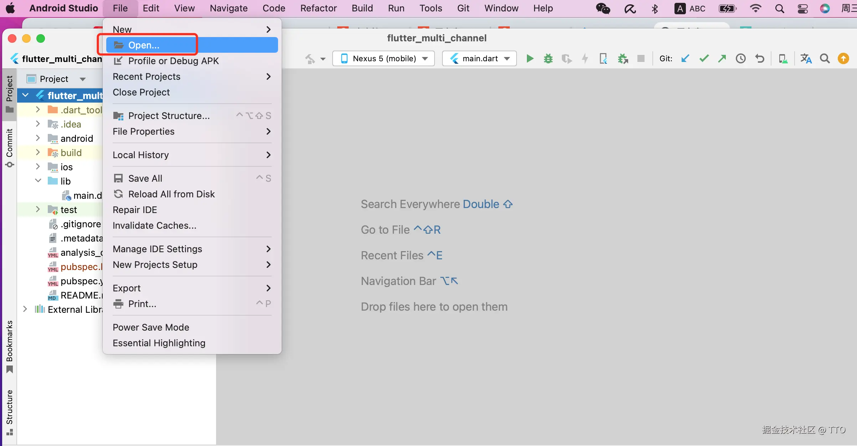Toggle the Bookmarks tool window
This screenshot has height=446, width=857.
tap(10, 346)
